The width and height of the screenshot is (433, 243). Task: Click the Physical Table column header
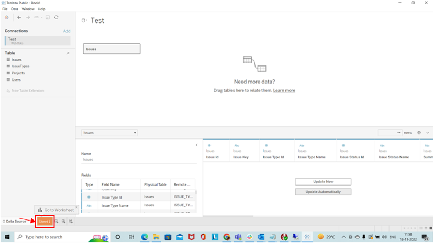(155, 184)
